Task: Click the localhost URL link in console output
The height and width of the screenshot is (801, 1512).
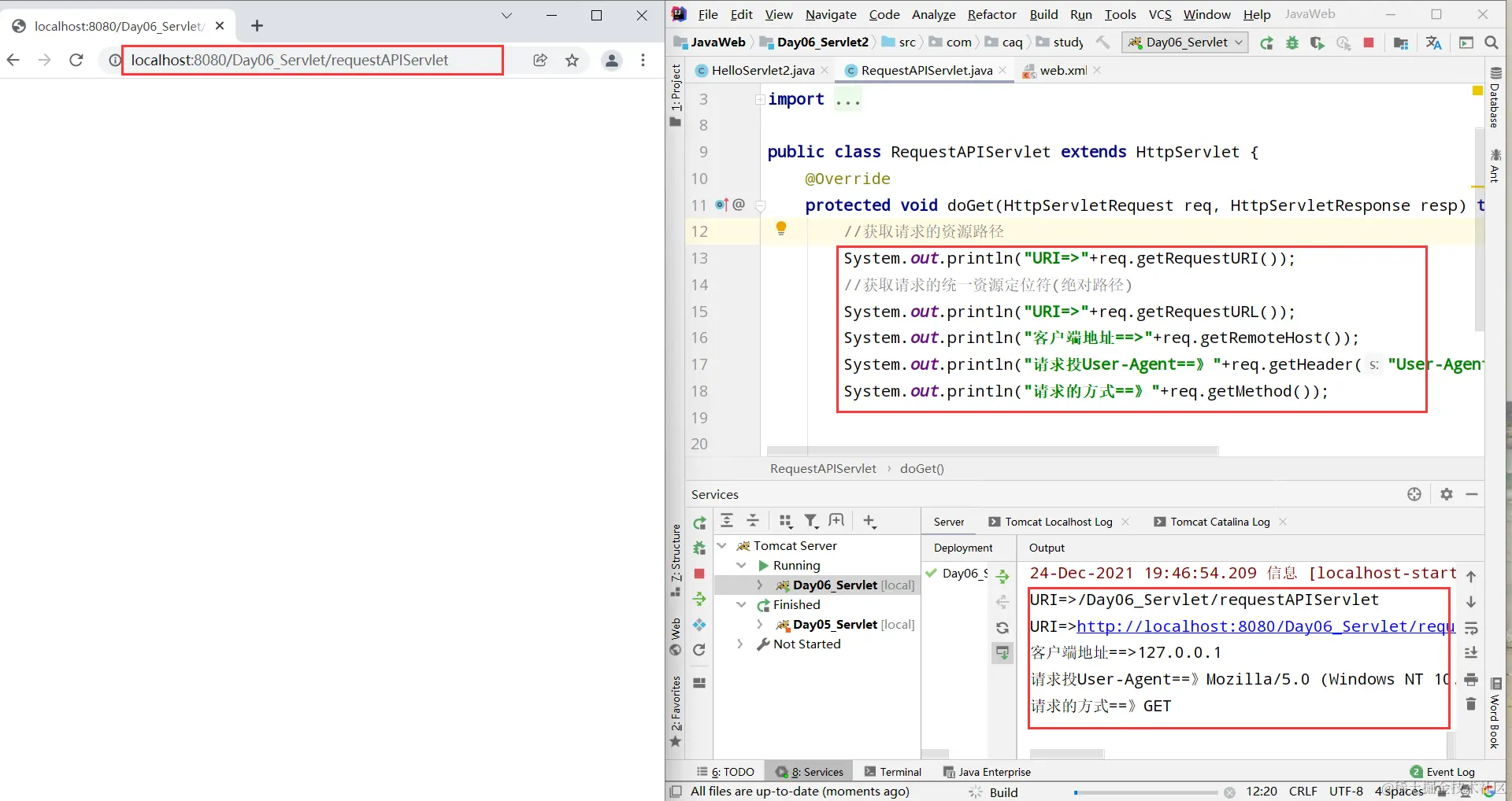Action: (x=1266, y=626)
